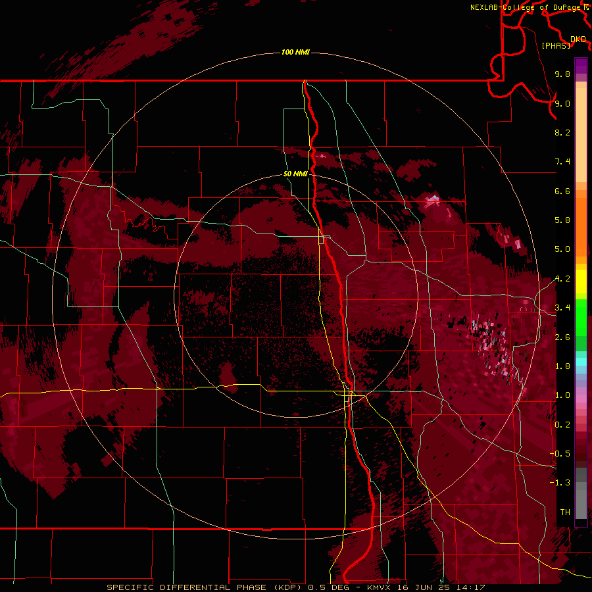Screen dimensions: 592x592
Task: Click the 5.8 value on color scale
Action: (x=562, y=220)
